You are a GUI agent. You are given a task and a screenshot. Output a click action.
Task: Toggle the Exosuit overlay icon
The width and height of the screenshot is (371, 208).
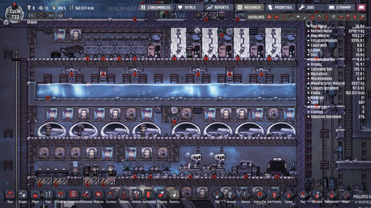pos(348,17)
